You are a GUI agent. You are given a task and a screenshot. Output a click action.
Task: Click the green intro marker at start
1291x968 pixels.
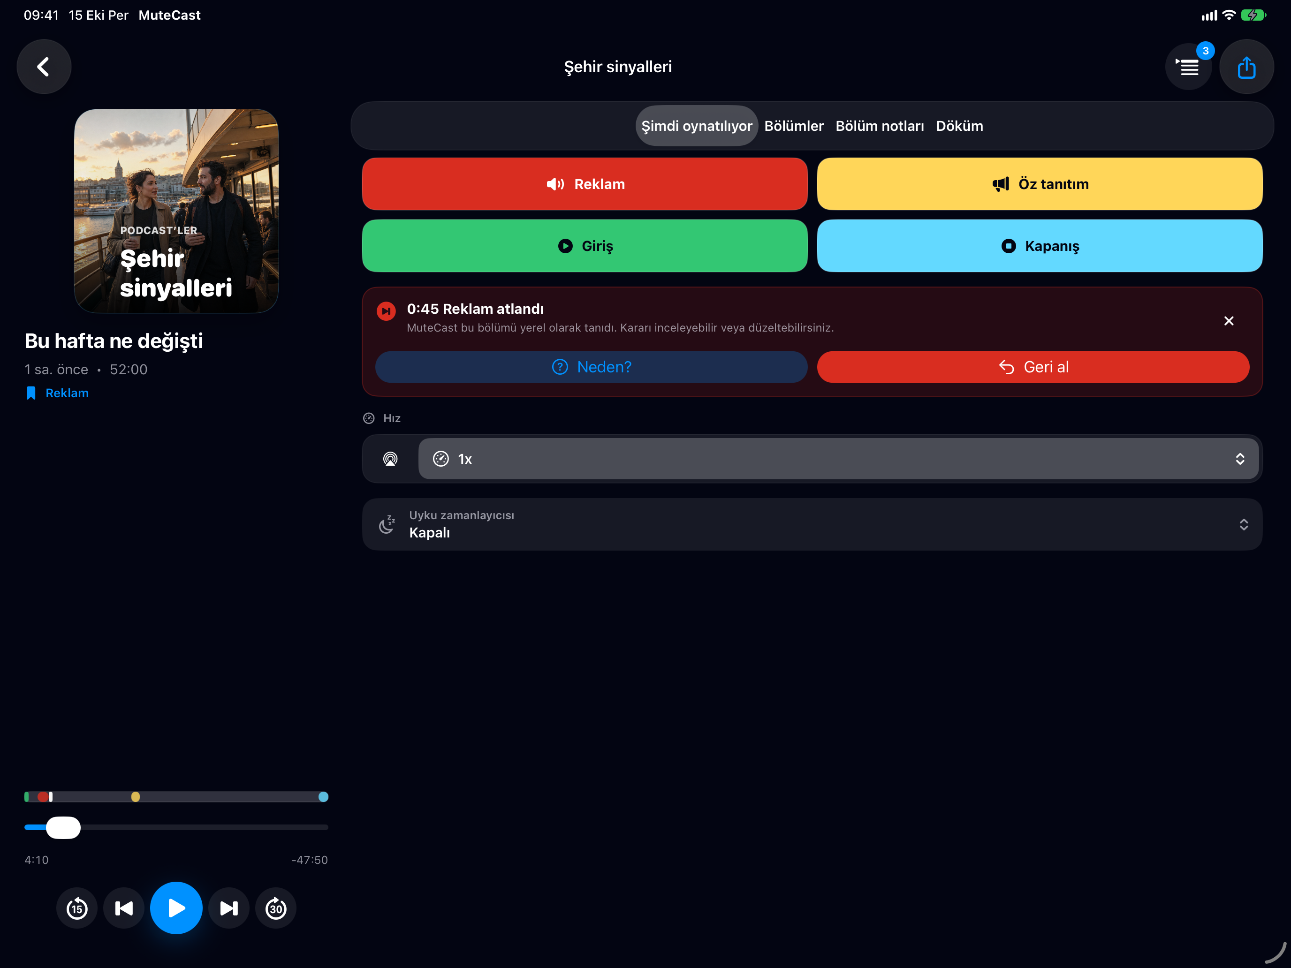tap(27, 796)
